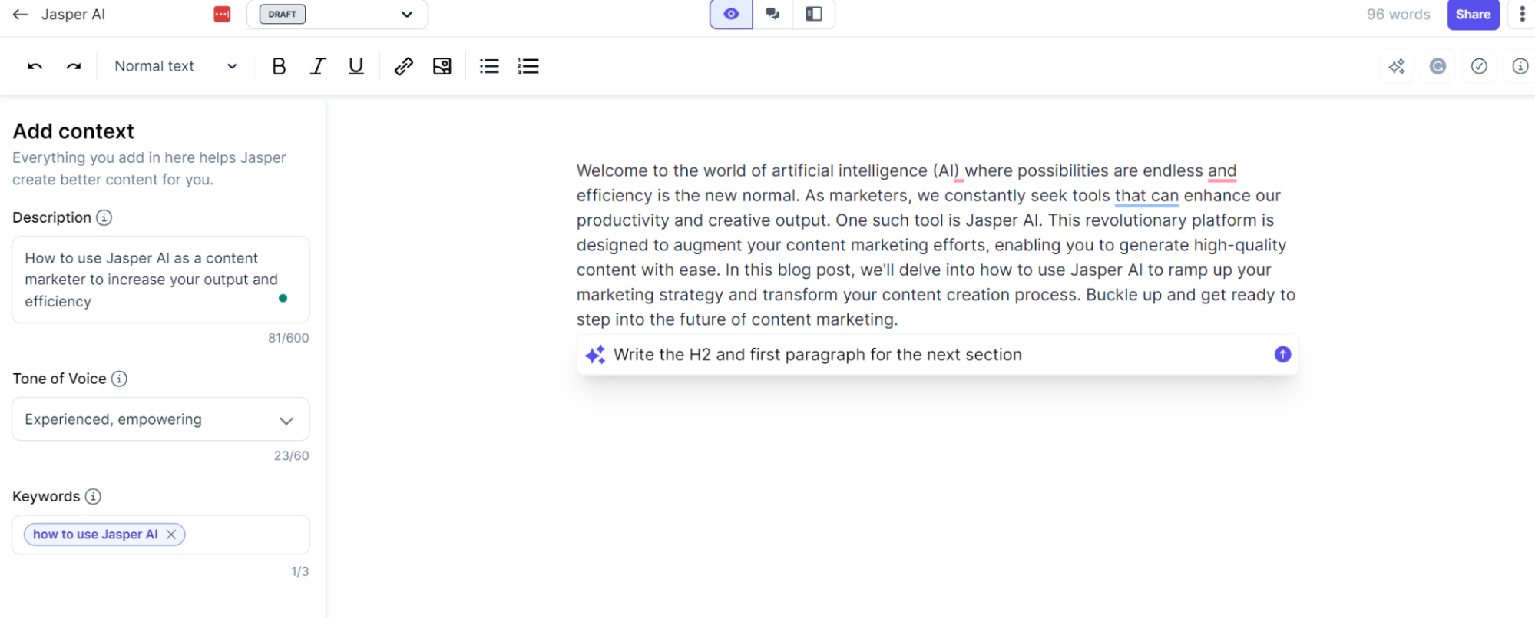Image resolution: width=1535 pixels, height=619 pixels.
Task: Redo the last undone edit
Action: pyautogui.click(x=74, y=67)
